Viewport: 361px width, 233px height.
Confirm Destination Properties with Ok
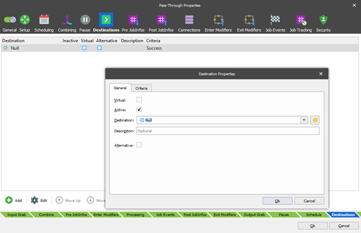click(277, 201)
